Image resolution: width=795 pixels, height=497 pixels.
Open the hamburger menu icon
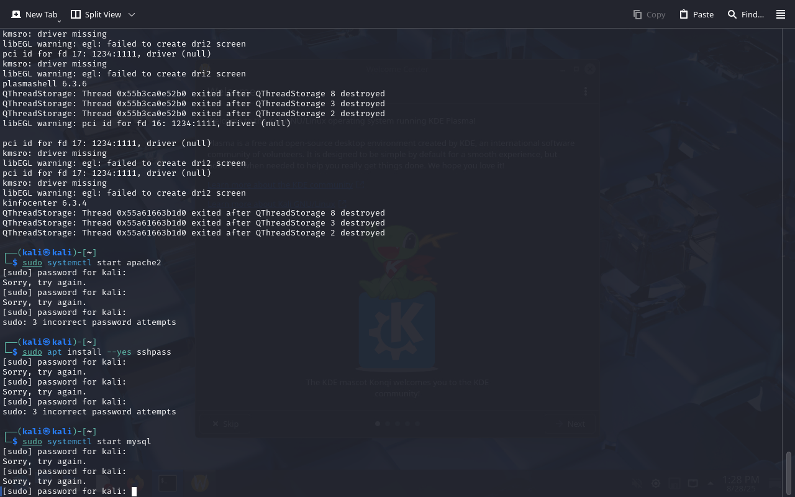(x=781, y=14)
